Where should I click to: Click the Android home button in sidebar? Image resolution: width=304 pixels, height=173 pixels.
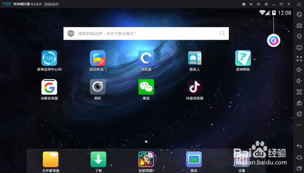[299, 157]
